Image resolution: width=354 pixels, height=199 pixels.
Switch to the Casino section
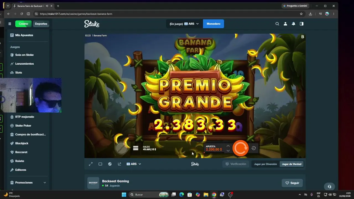click(x=23, y=24)
